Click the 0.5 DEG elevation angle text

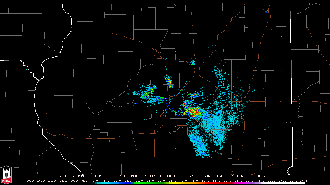[197, 176]
